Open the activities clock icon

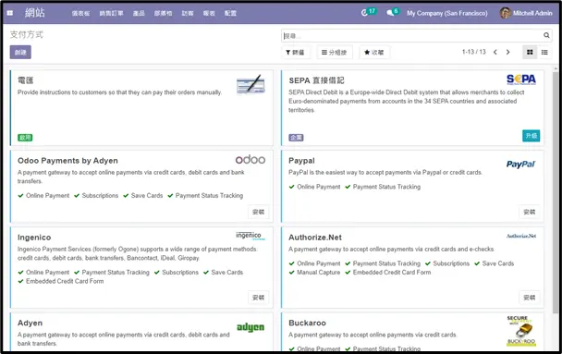coord(364,13)
